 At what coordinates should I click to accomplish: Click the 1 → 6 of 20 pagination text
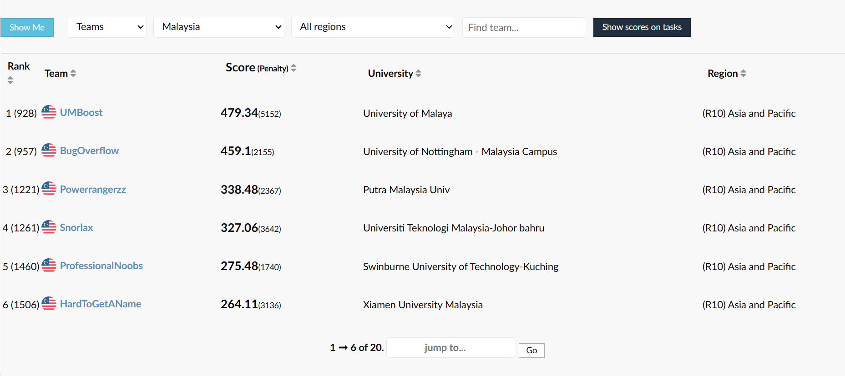point(357,347)
